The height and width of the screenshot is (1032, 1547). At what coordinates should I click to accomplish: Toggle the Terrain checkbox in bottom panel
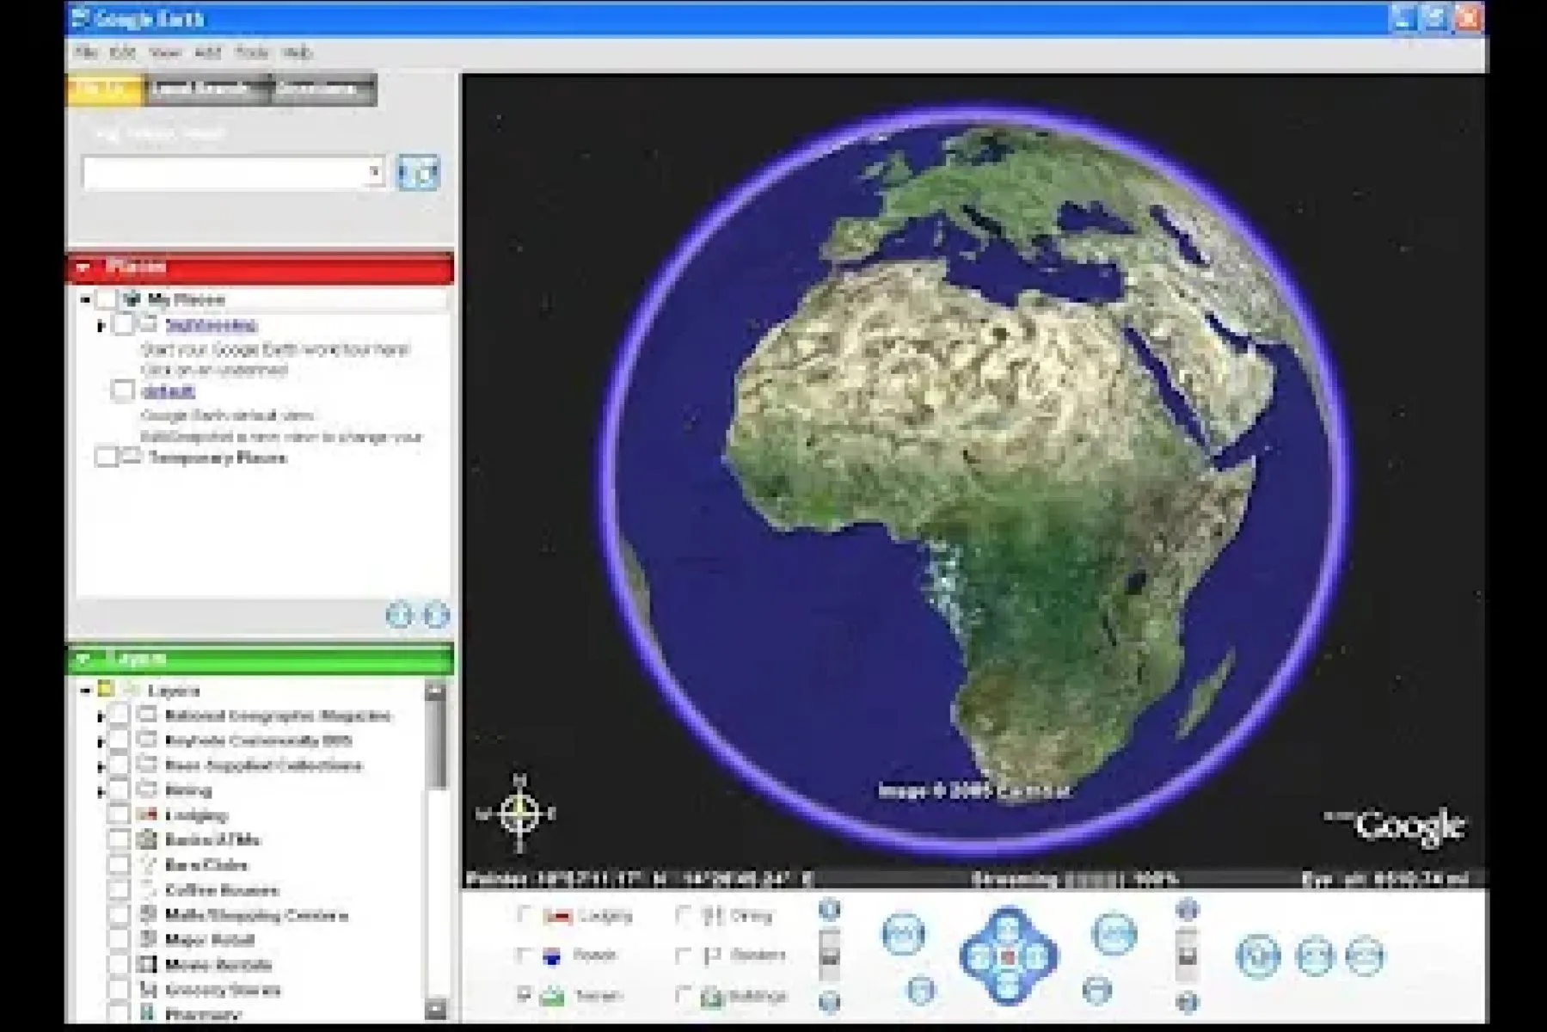coord(524,995)
